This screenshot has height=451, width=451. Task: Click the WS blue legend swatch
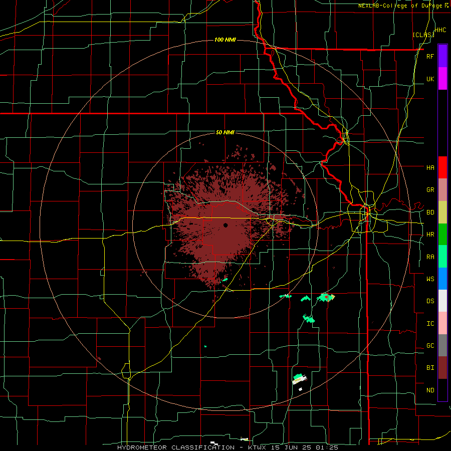pyautogui.click(x=442, y=279)
